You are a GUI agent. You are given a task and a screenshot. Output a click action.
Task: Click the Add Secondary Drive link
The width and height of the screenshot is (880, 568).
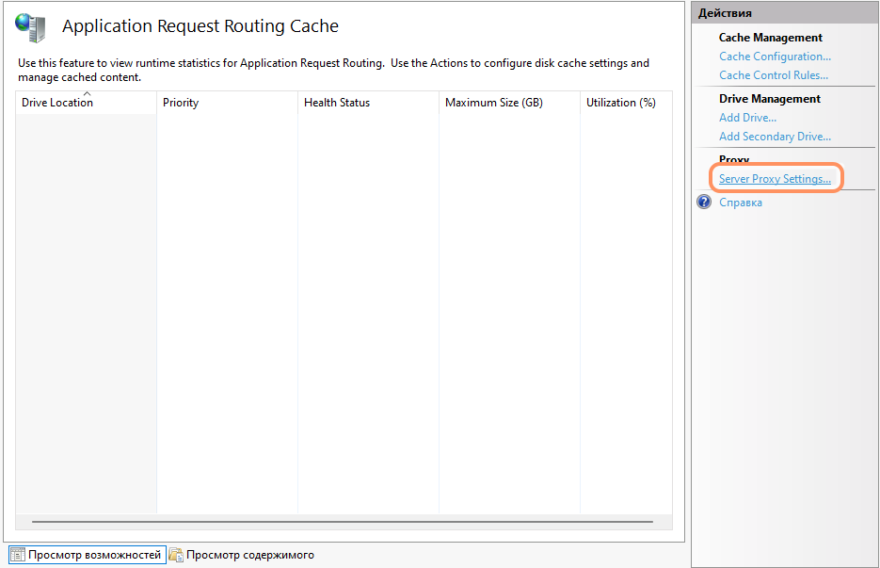point(775,137)
